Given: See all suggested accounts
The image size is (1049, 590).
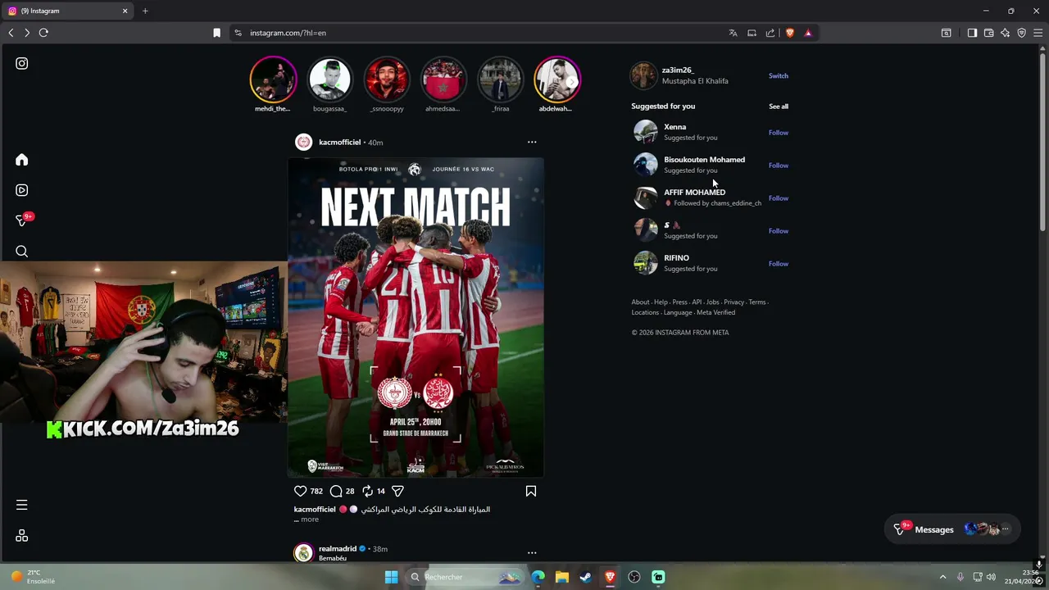Looking at the screenshot, I should tap(779, 107).
